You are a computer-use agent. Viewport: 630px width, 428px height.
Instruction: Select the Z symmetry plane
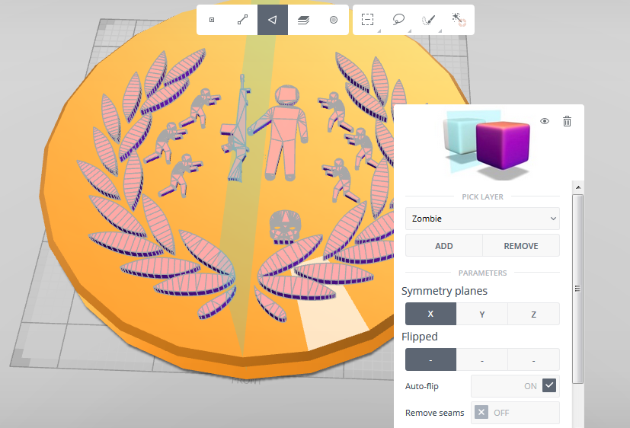point(533,314)
